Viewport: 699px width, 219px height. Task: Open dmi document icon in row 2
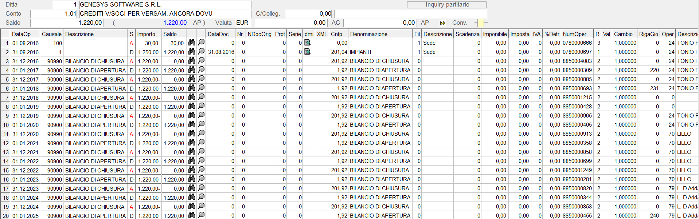click(308, 52)
